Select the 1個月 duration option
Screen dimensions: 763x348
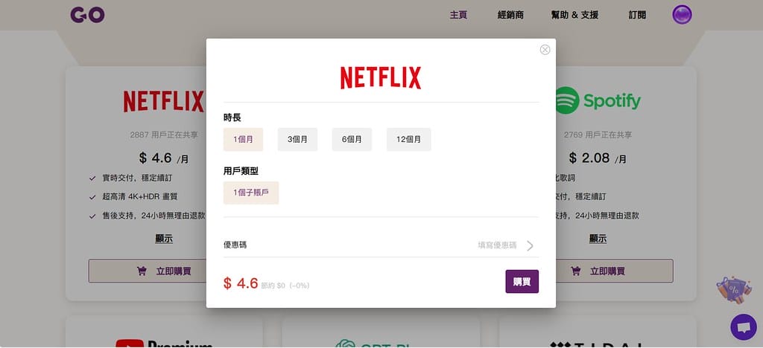point(244,139)
